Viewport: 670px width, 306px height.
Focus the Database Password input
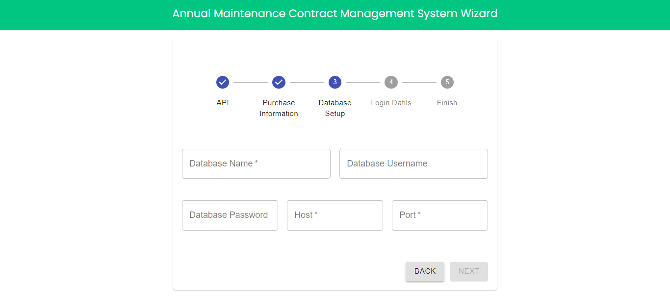click(x=230, y=215)
